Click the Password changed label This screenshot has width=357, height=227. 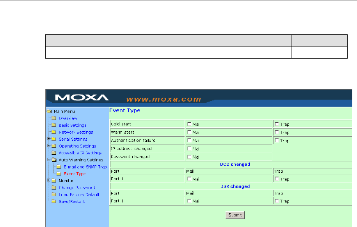[130, 157]
